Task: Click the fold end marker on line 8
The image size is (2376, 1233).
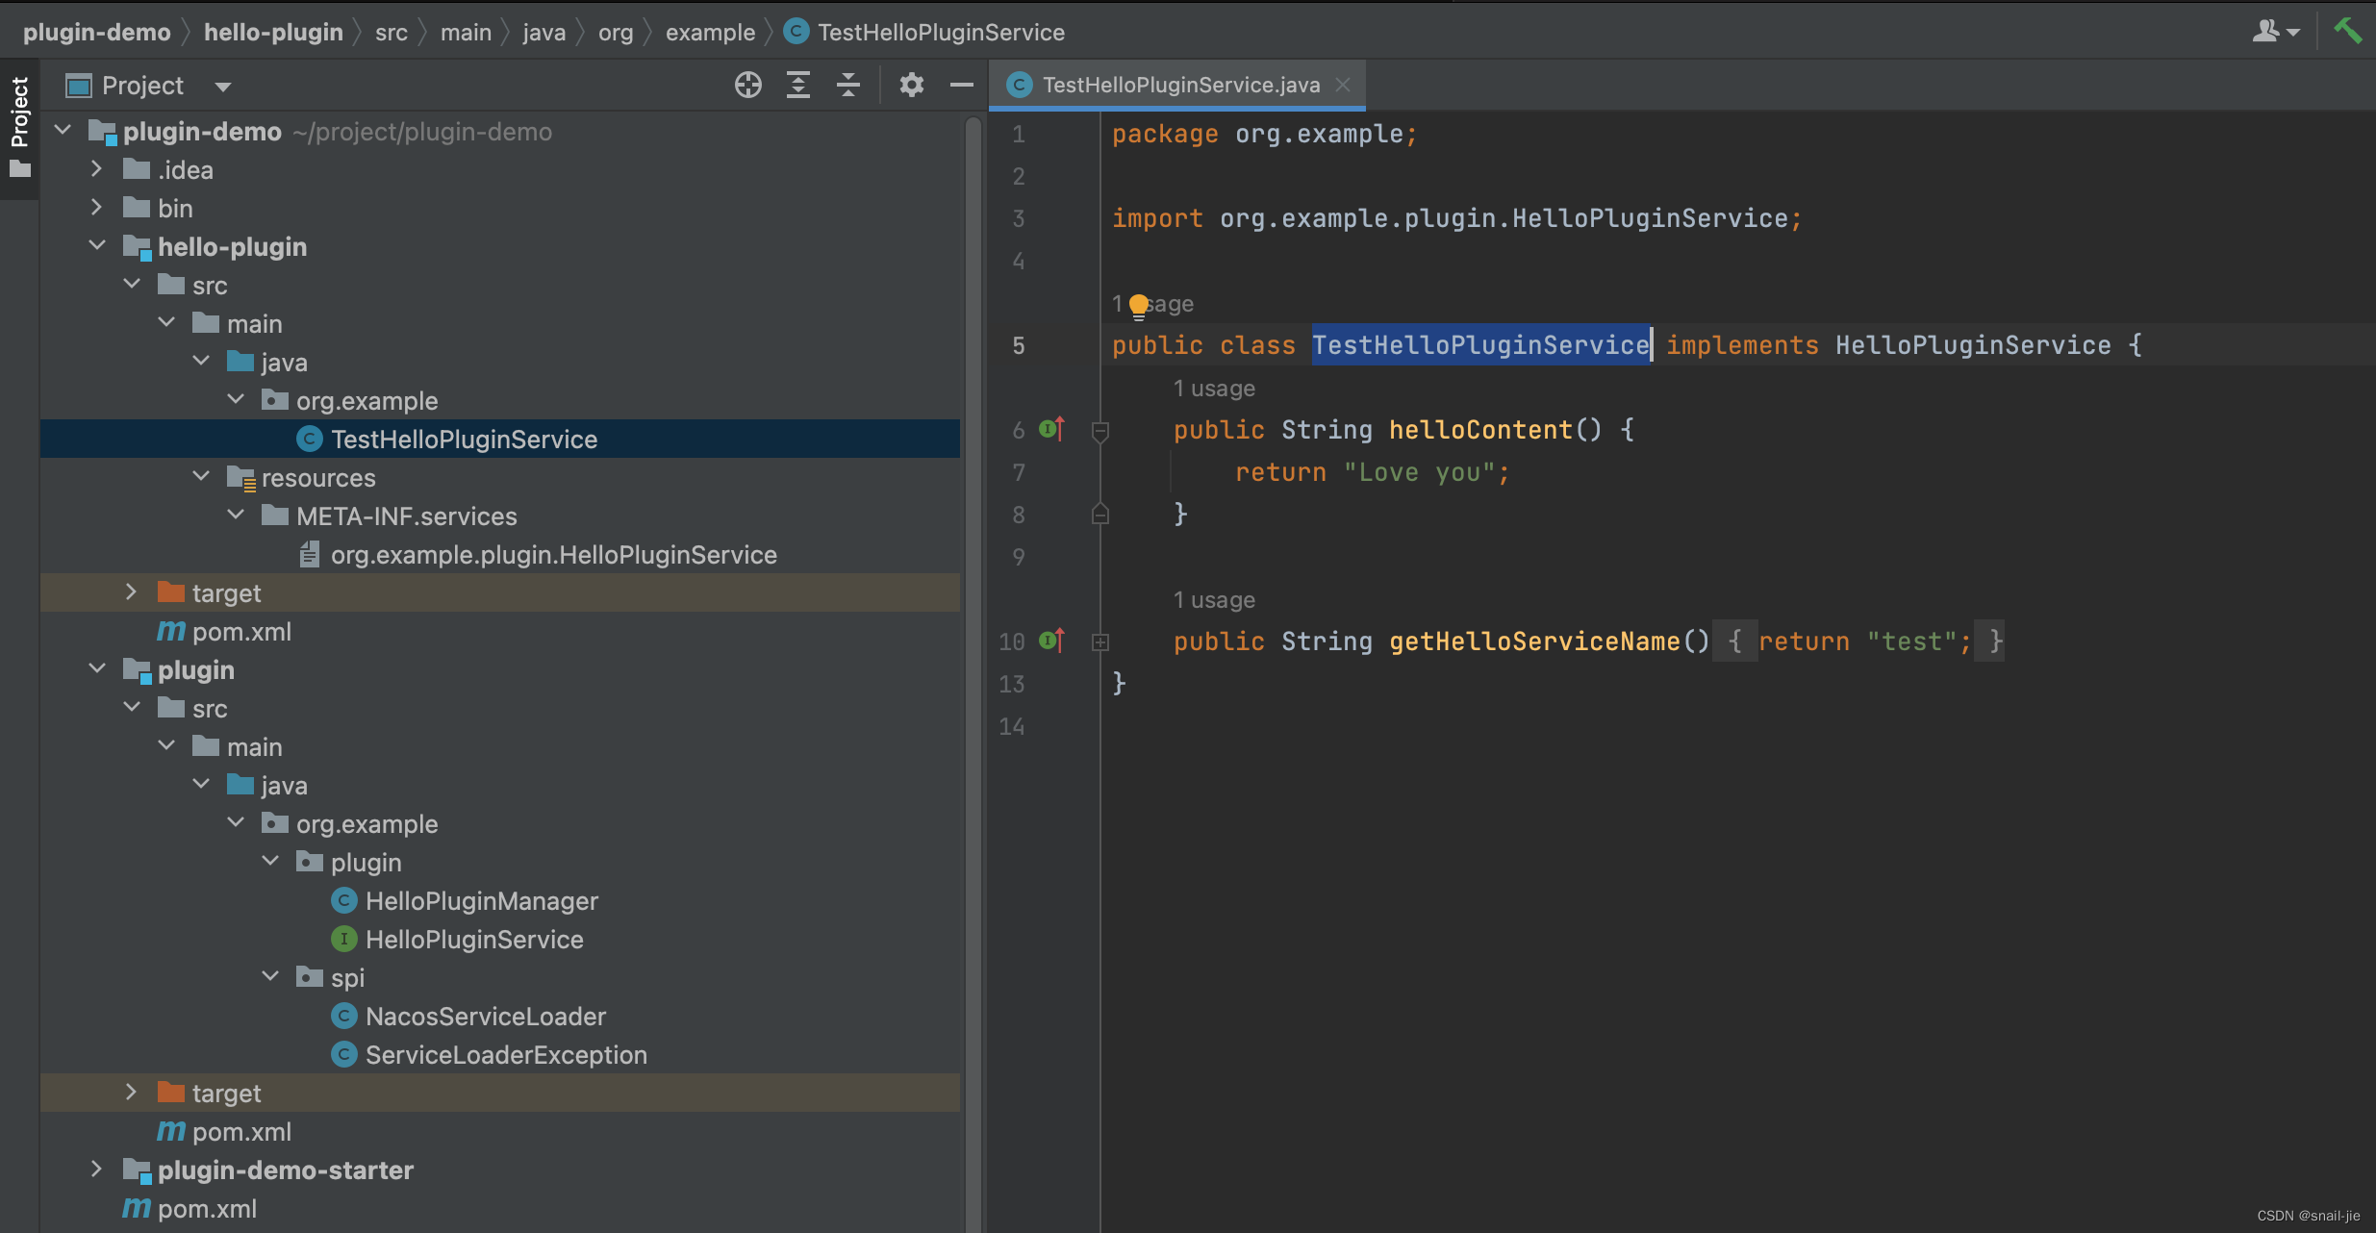Action: pos(1100,515)
